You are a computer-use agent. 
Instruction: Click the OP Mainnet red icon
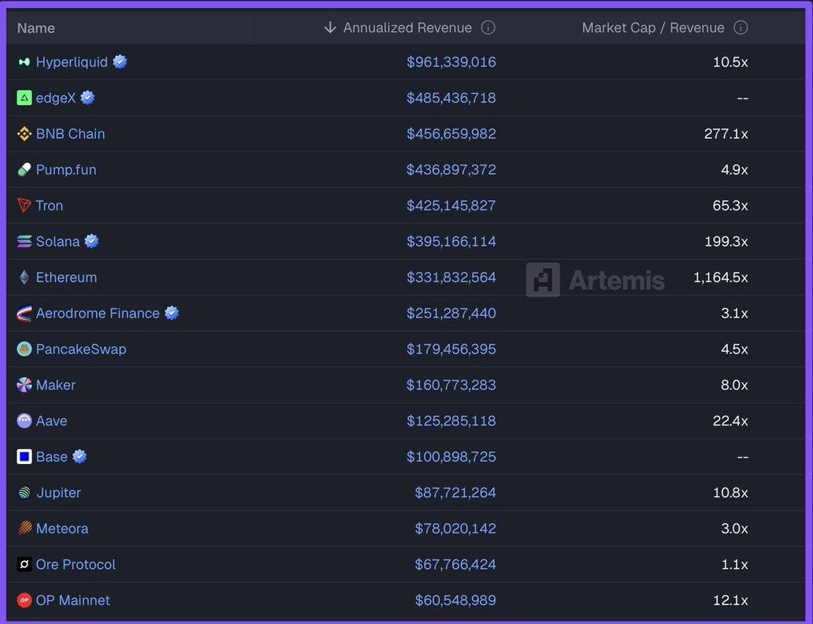tap(24, 600)
